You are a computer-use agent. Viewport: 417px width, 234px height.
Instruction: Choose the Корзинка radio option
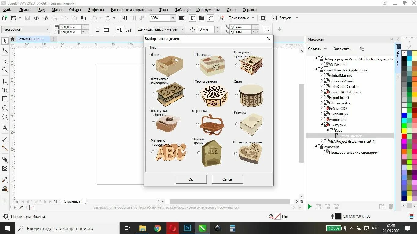[197, 124]
